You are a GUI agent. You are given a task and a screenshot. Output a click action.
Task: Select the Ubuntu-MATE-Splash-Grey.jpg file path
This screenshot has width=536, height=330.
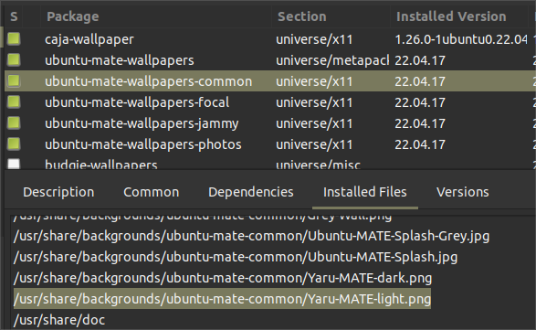click(x=251, y=236)
